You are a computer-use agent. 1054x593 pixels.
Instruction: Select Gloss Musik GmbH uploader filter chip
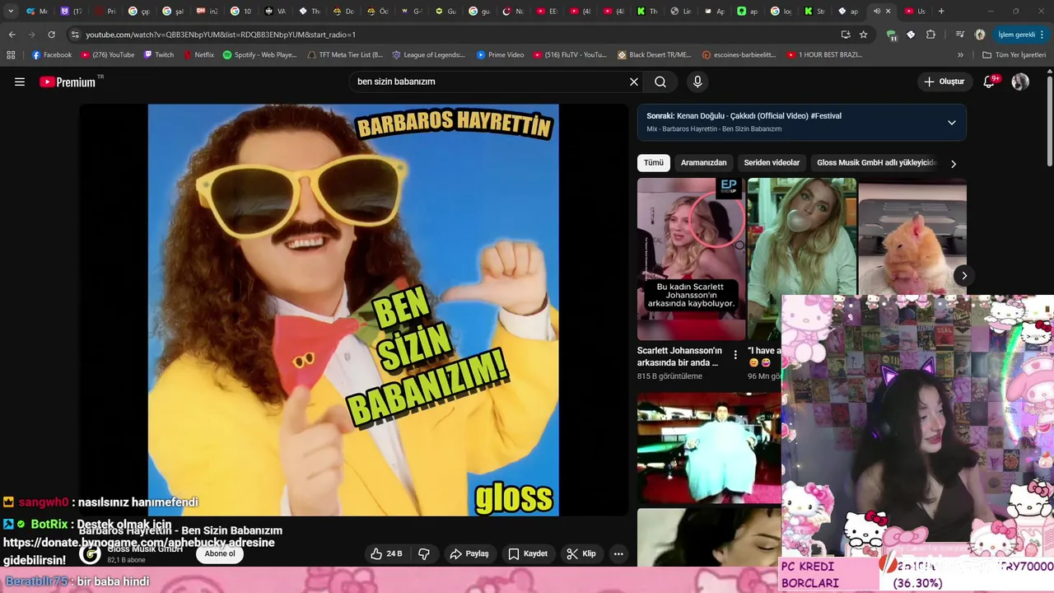coord(877,163)
